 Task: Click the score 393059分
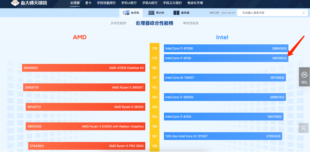click(31, 68)
